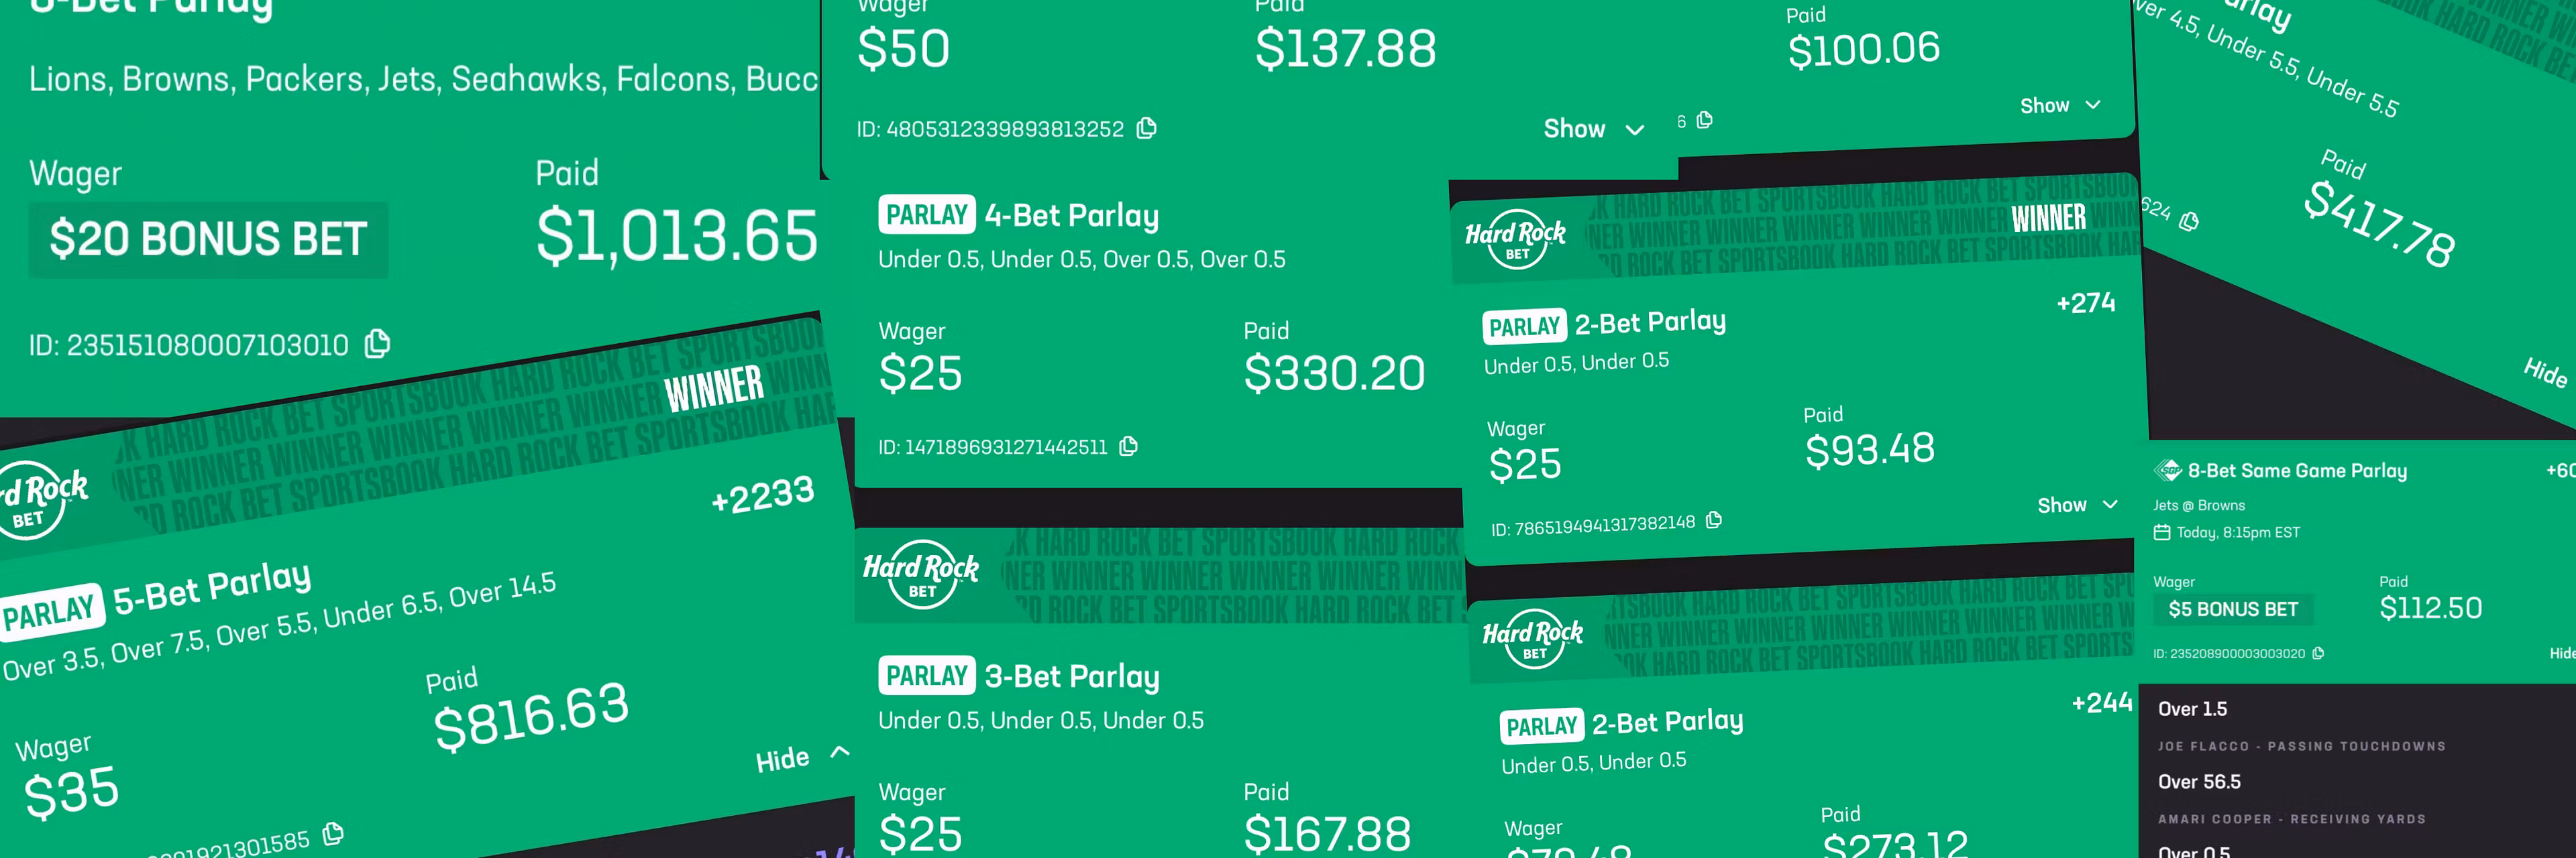The width and height of the screenshot is (2576, 858).
Task: Expand Show on the $100.06 paid bet
Action: click(x=2059, y=105)
